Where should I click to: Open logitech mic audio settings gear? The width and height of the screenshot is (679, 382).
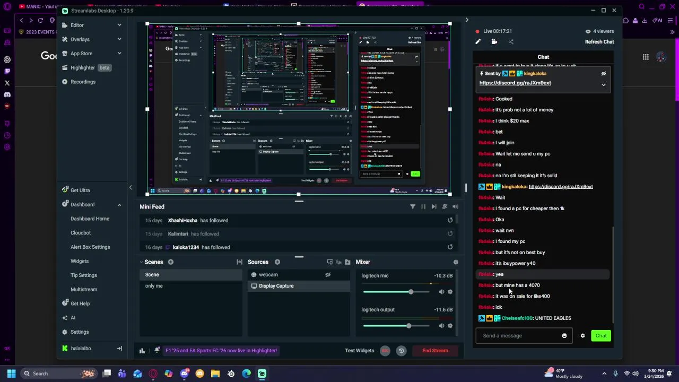(x=450, y=292)
